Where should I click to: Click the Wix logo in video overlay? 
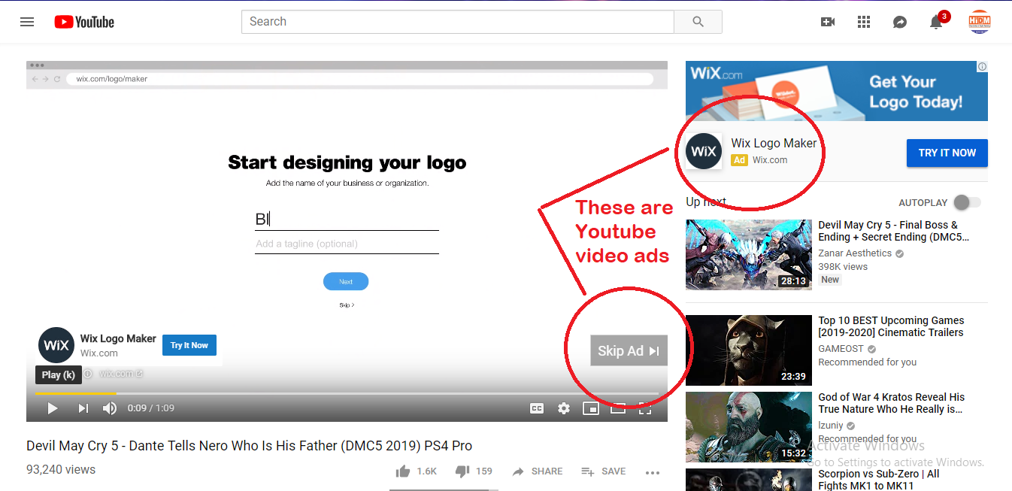(x=56, y=345)
